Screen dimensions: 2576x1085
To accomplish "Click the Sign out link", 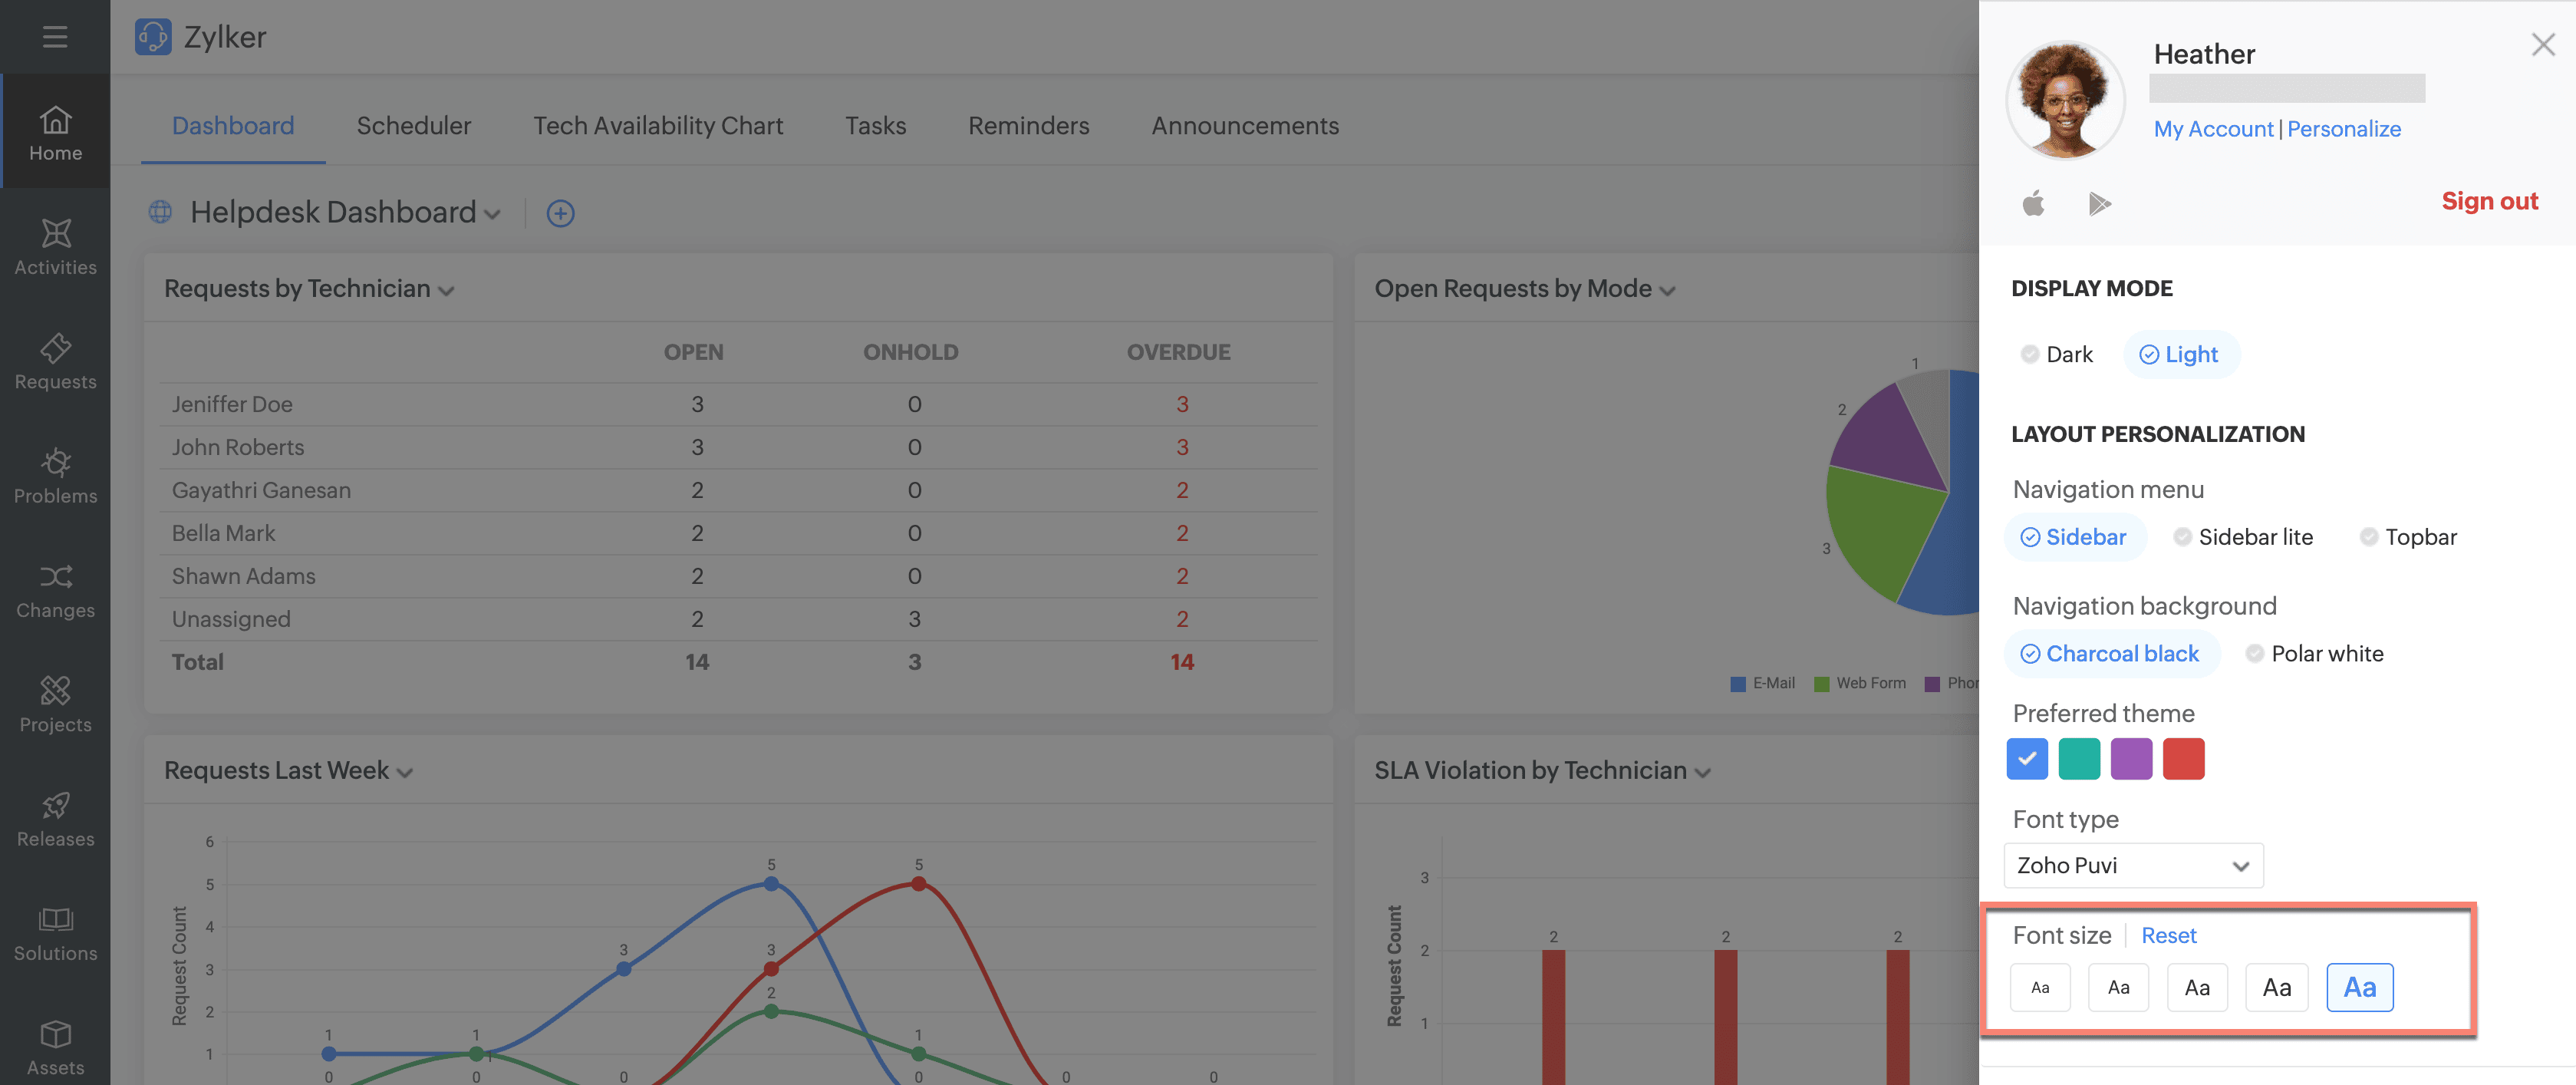I will (2489, 201).
